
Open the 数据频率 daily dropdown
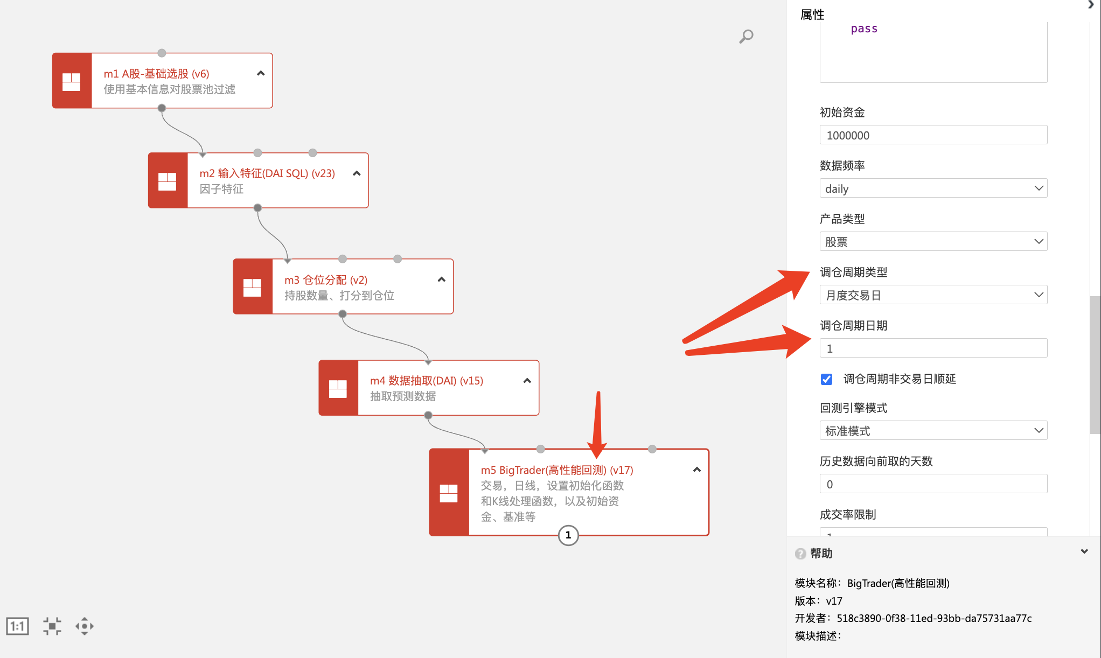933,188
